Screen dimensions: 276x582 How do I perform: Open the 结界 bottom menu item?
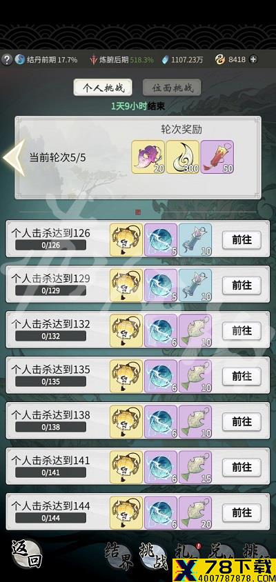point(119,556)
